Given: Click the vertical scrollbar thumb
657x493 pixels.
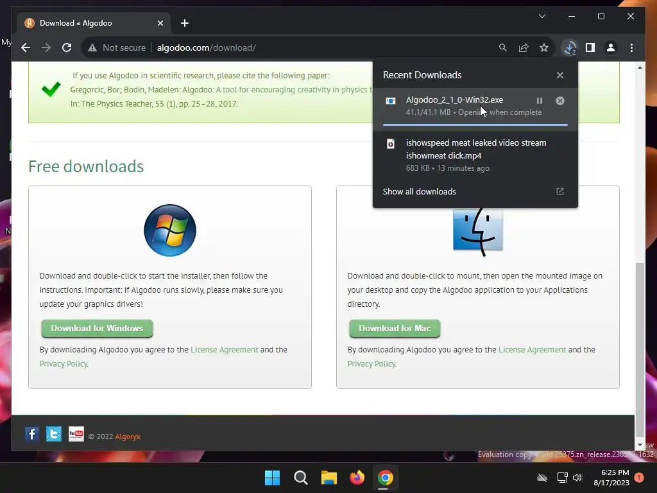Looking at the screenshot, I should (640, 350).
